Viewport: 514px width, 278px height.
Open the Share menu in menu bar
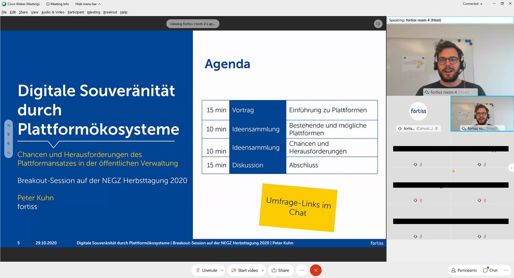[23, 12]
